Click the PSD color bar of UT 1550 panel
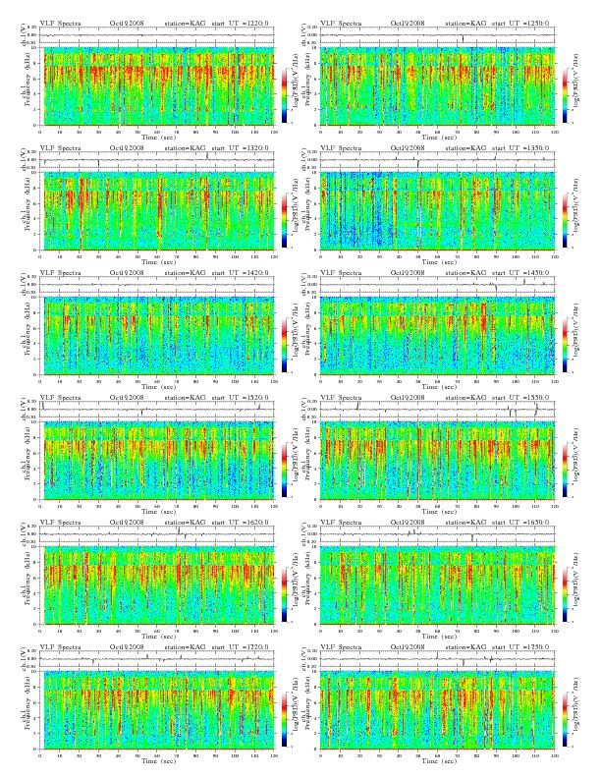This screenshot has height=778, width=601. click(565, 470)
